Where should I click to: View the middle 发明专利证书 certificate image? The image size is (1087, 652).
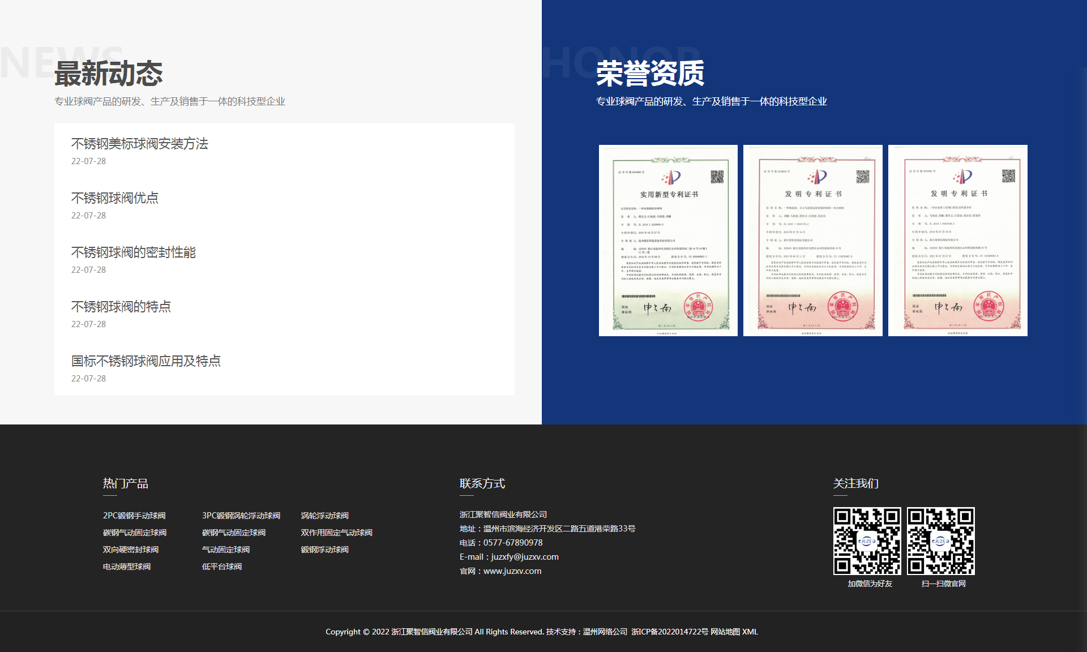click(812, 241)
